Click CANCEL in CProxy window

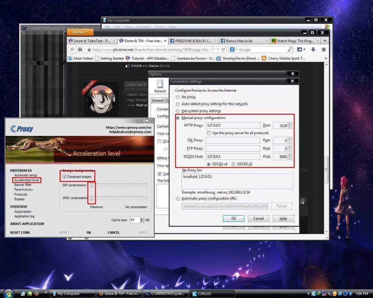pos(114,233)
